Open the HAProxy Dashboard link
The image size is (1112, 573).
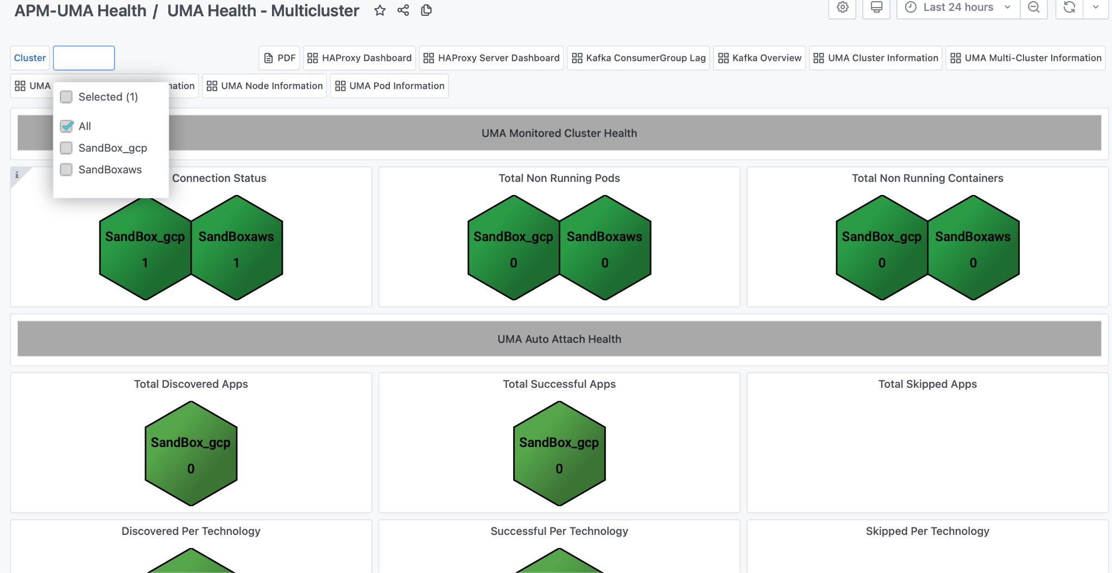[359, 58]
